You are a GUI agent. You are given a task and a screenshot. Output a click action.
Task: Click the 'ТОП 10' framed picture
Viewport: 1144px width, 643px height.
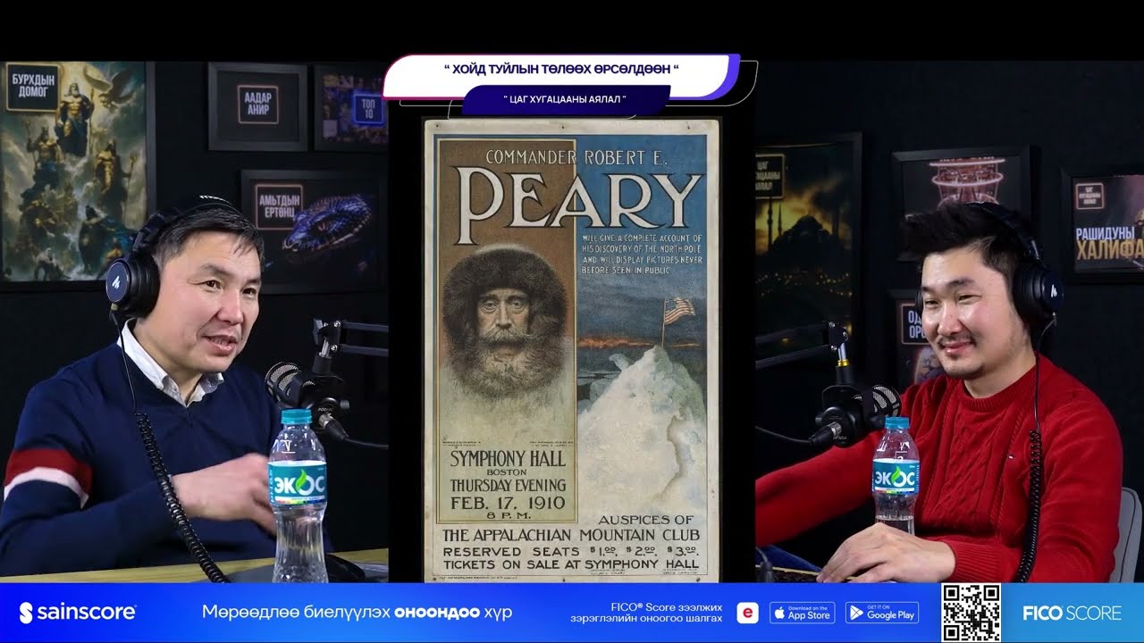click(x=351, y=107)
